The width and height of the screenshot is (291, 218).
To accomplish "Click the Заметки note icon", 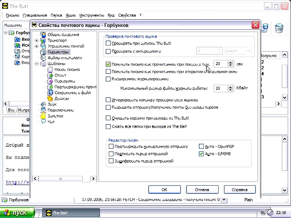I will (43, 116).
